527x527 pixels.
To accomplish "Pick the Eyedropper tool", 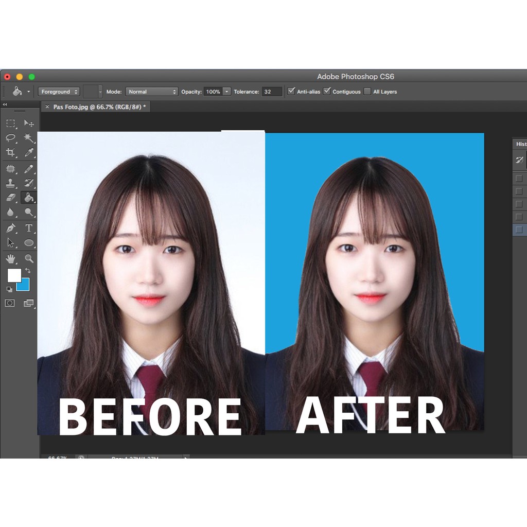I will pos(29,152).
